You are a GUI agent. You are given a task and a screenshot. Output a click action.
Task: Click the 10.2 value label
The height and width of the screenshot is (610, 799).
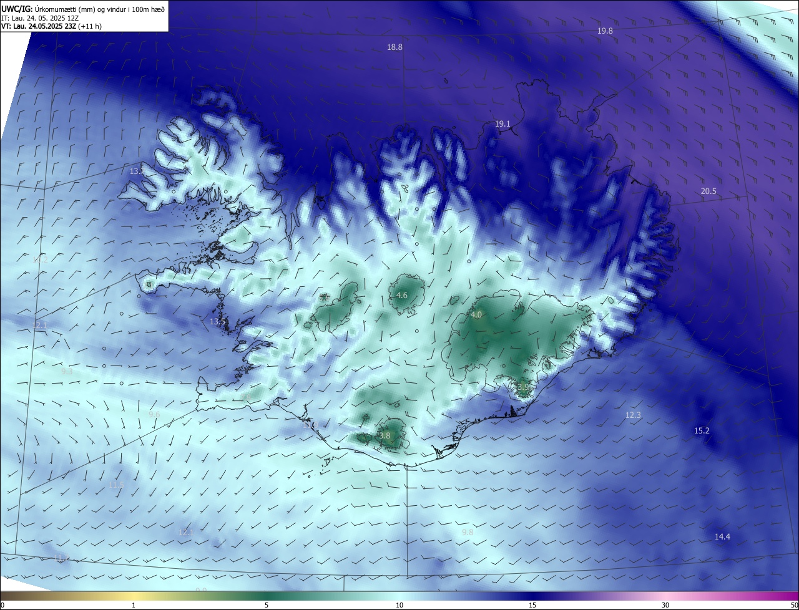pos(40,260)
